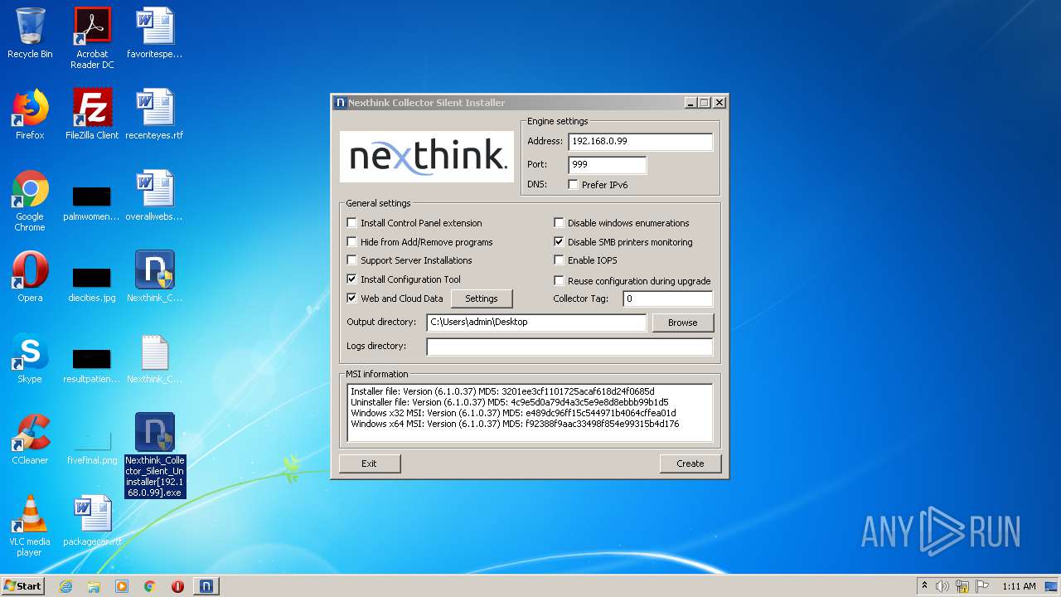1061x597 pixels.
Task: Enable Hide from Add/Remove programs
Action: tap(352, 242)
